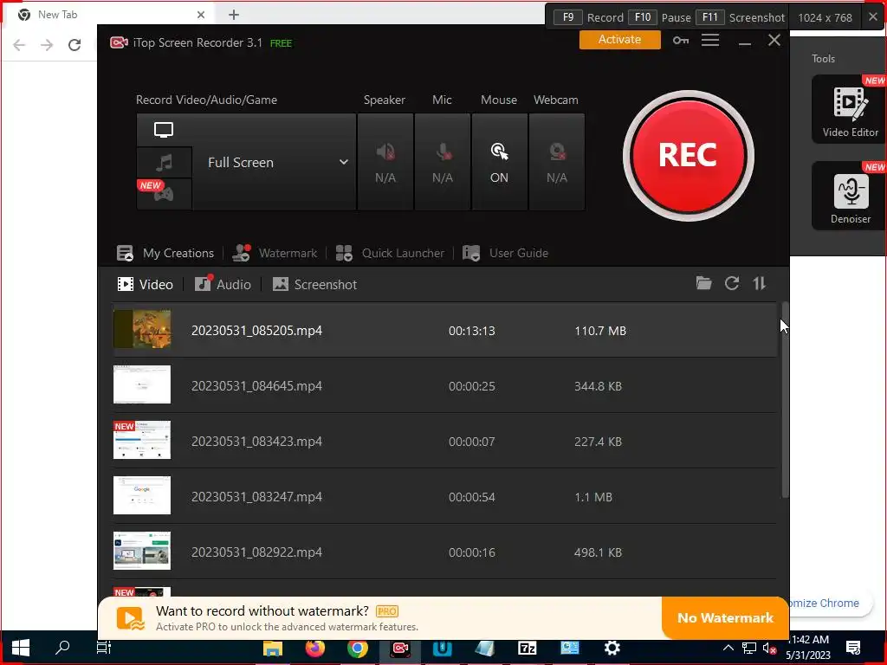The width and height of the screenshot is (887, 665).
Task: Open the notification center icon
Action: pyautogui.click(x=853, y=648)
